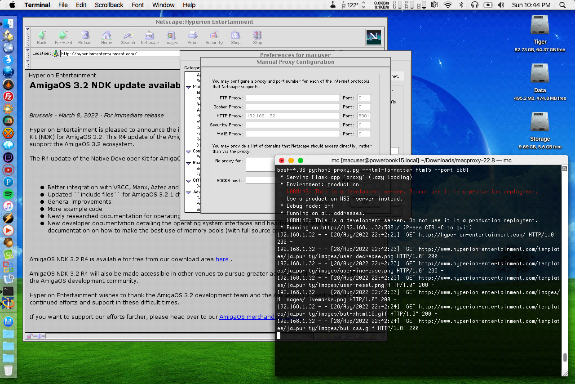Click the AmigaOS merchandise link

(247, 317)
